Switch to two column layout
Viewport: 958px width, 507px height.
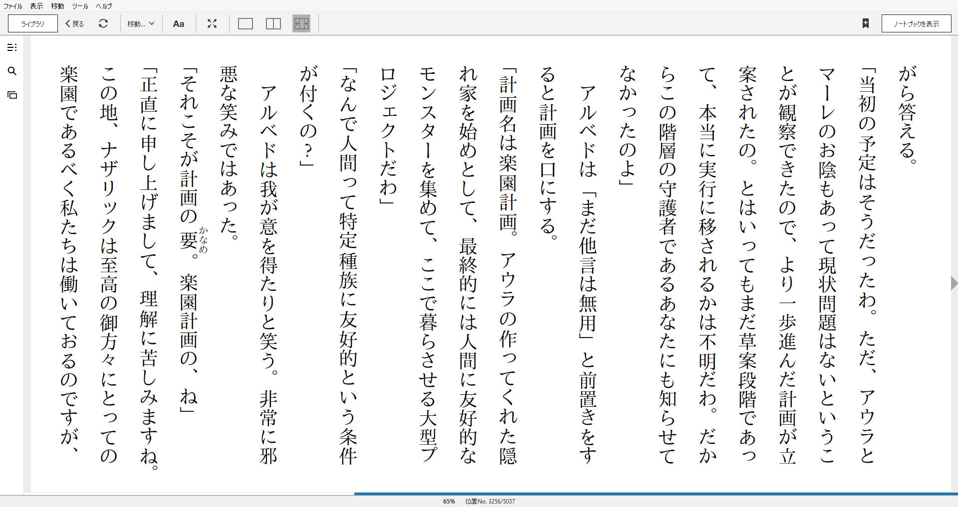273,23
